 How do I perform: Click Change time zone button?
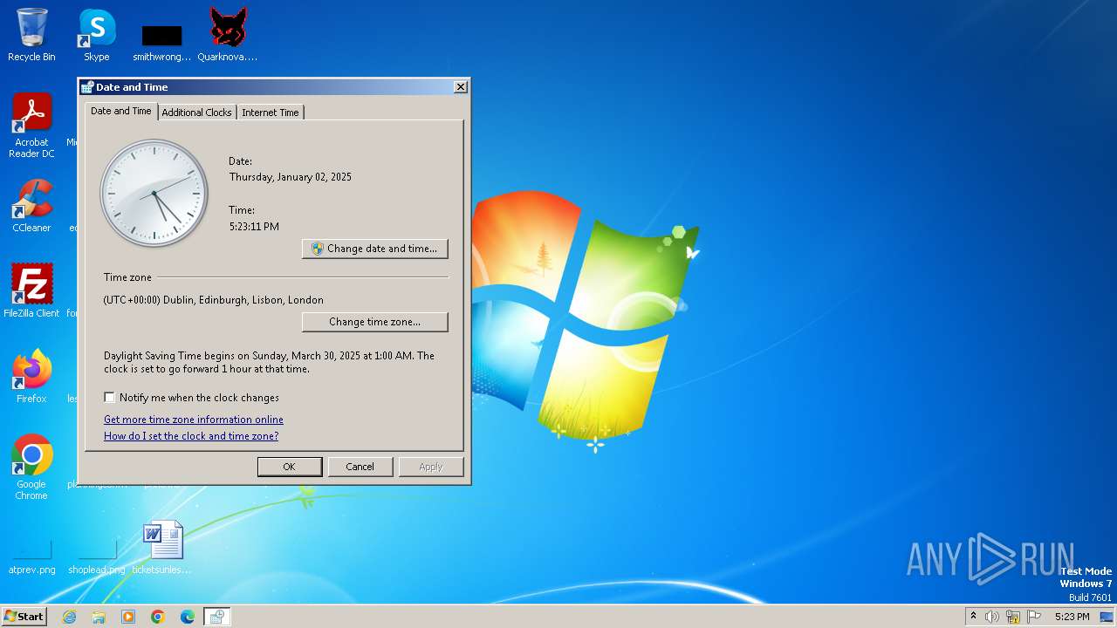click(x=375, y=322)
